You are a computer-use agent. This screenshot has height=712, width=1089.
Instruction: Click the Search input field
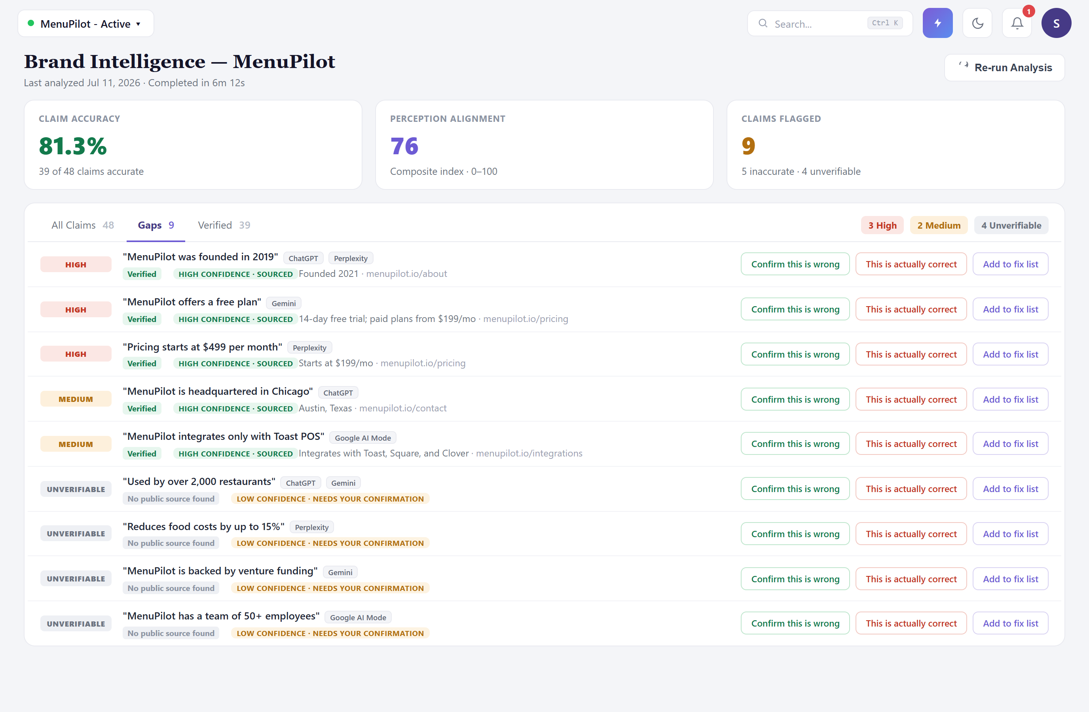click(x=829, y=23)
